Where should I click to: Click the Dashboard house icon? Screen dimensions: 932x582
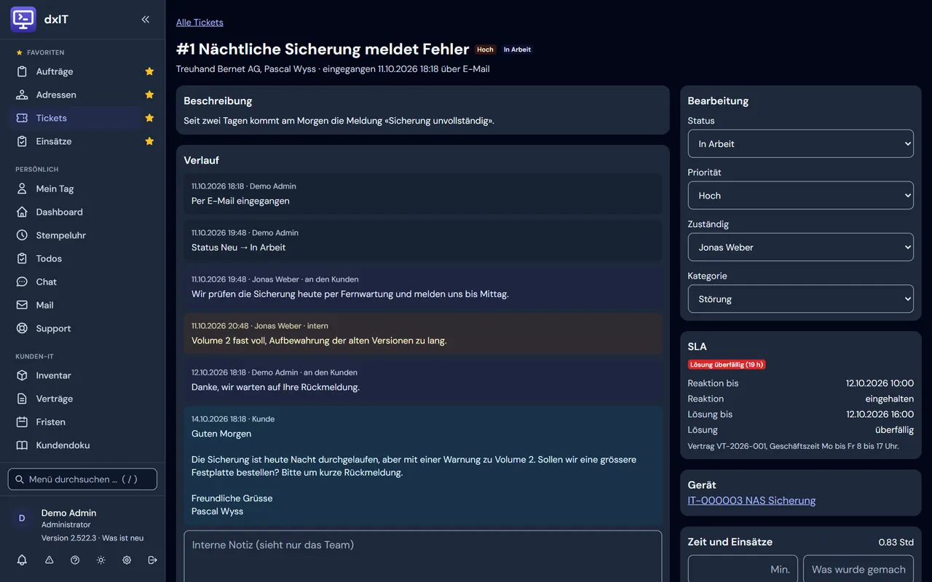22,212
